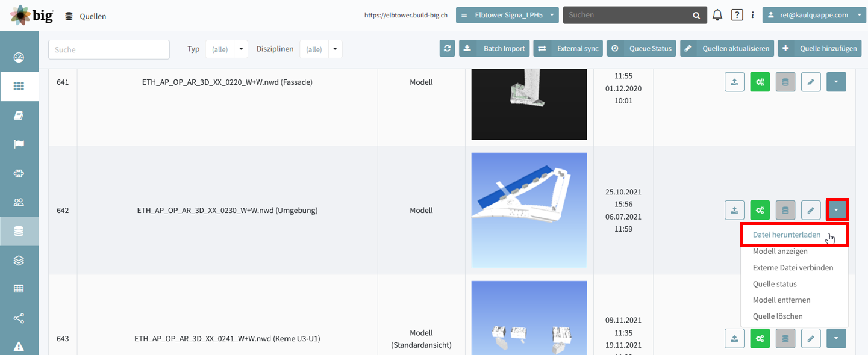Open the warning triangle sidebar icon
This screenshot has width=868, height=355.
click(19, 346)
